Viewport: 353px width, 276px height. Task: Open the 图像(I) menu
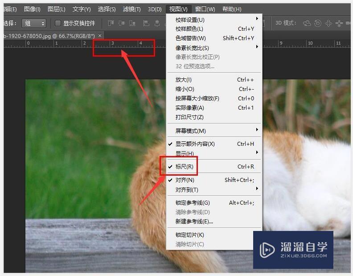coord(32,9)
